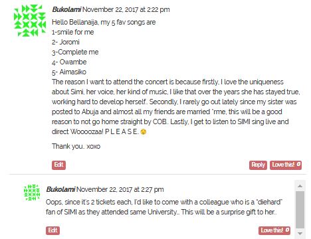Click the "Thank you.. xoxo" line
The image size is (311, 239).
coord(76,146)
